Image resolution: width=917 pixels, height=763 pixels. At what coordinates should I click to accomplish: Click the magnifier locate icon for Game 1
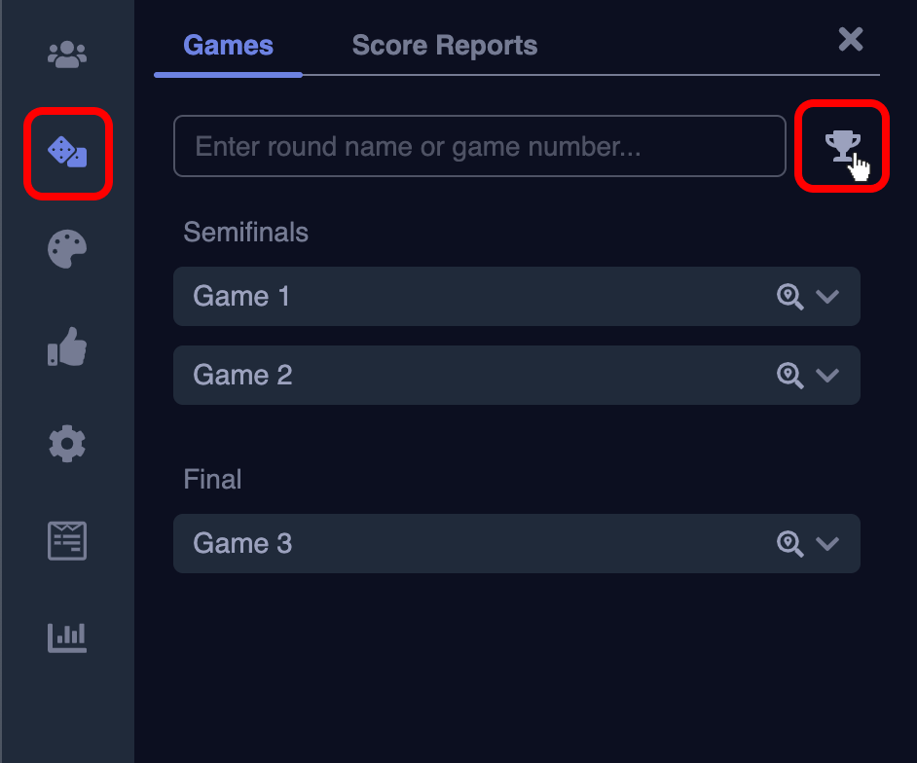click(x=789, y=297)
